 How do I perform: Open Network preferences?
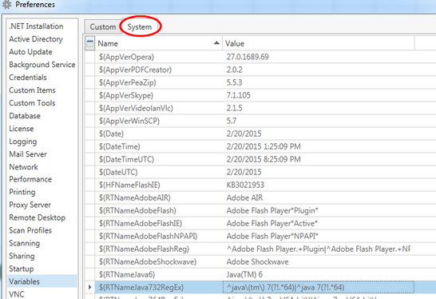24,167
